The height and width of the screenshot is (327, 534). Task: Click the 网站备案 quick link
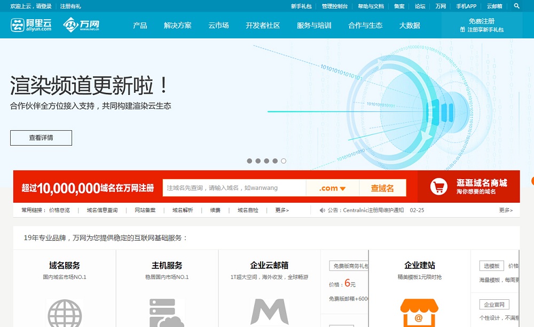(x=145, y=210)
